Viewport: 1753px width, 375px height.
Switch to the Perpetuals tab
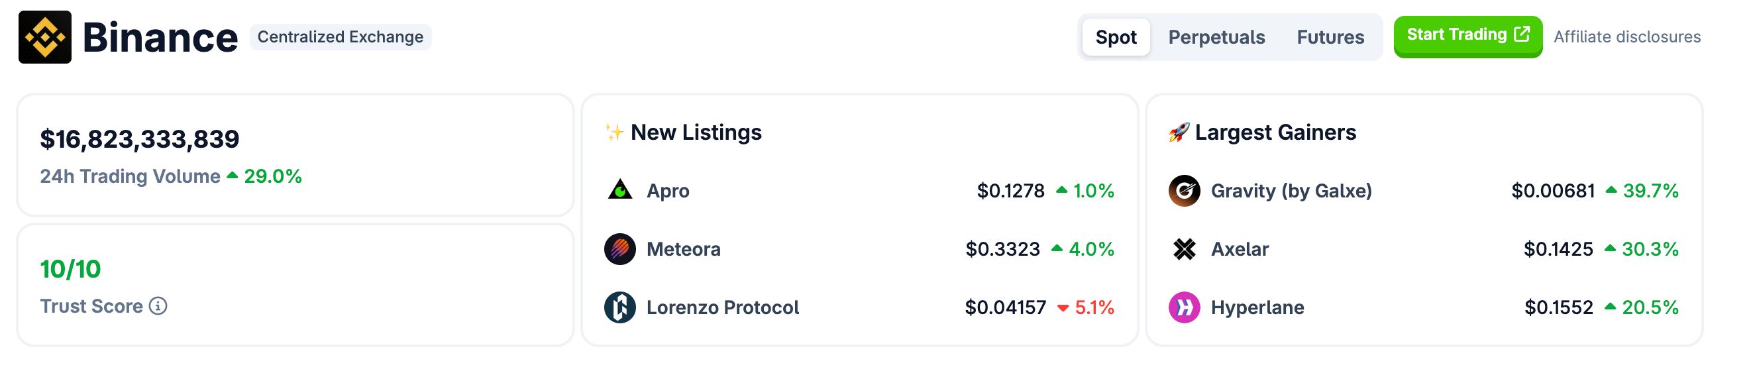pyautogui.click(x=1216, y=37)
